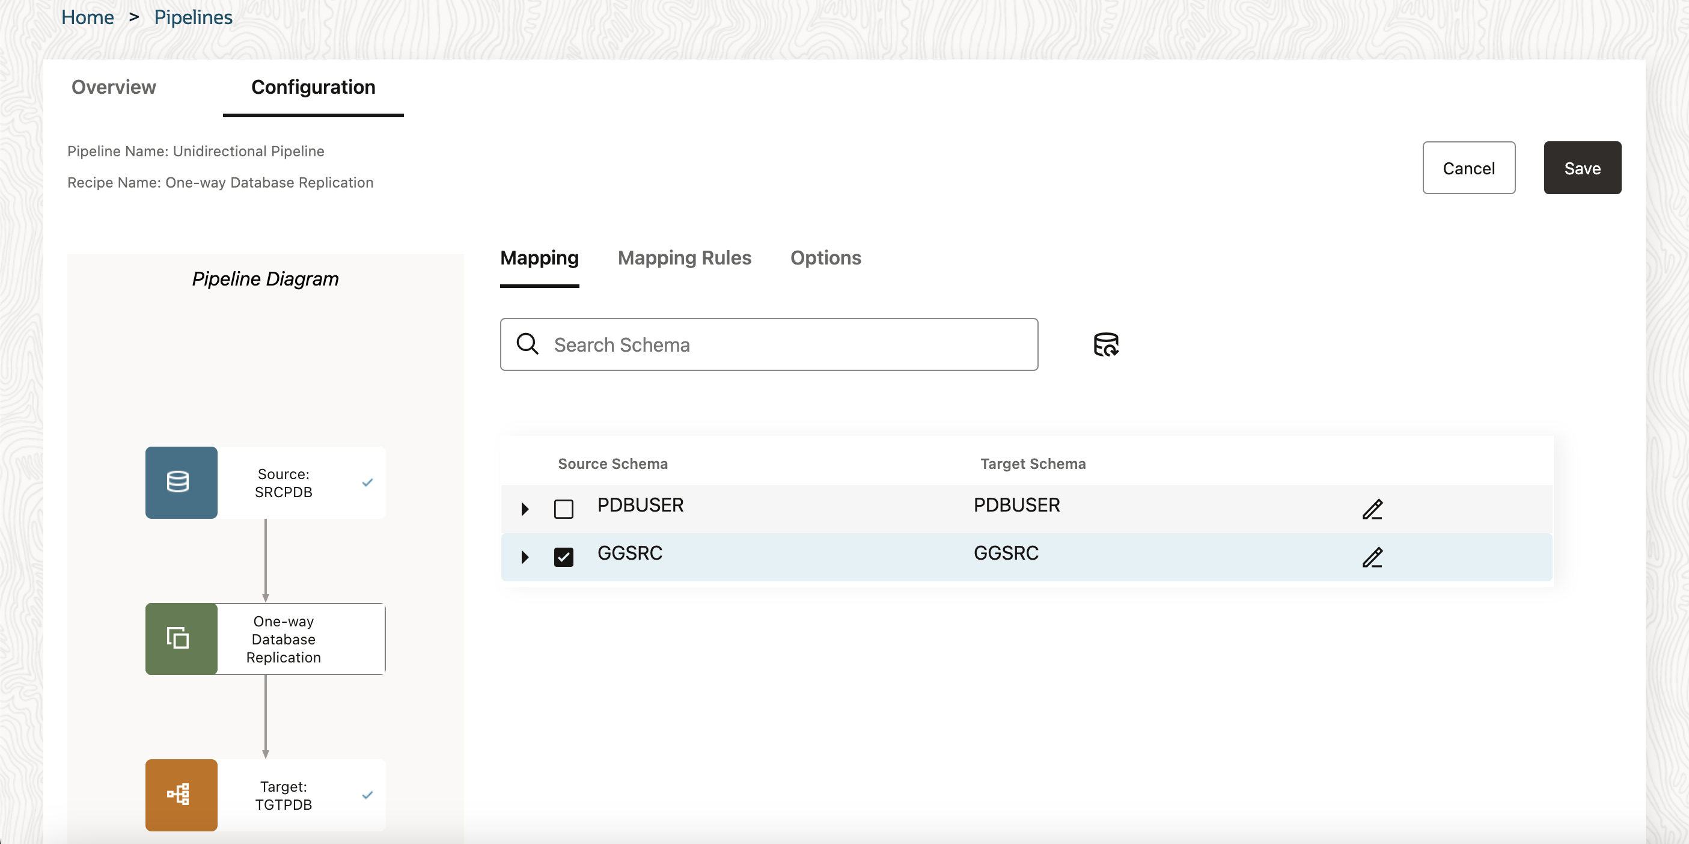Viewport: 1689px width, 844px height.
Task: Click the One-way Database Replication recipe icon
Action: coord(180,638)
